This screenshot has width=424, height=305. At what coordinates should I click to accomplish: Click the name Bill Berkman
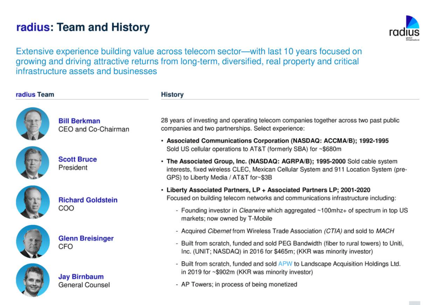click(79, 121)
